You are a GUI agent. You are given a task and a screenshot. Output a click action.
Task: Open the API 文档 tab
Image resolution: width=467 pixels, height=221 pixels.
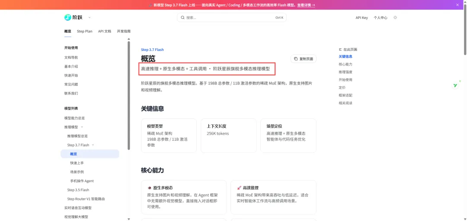tap(105, 31)
